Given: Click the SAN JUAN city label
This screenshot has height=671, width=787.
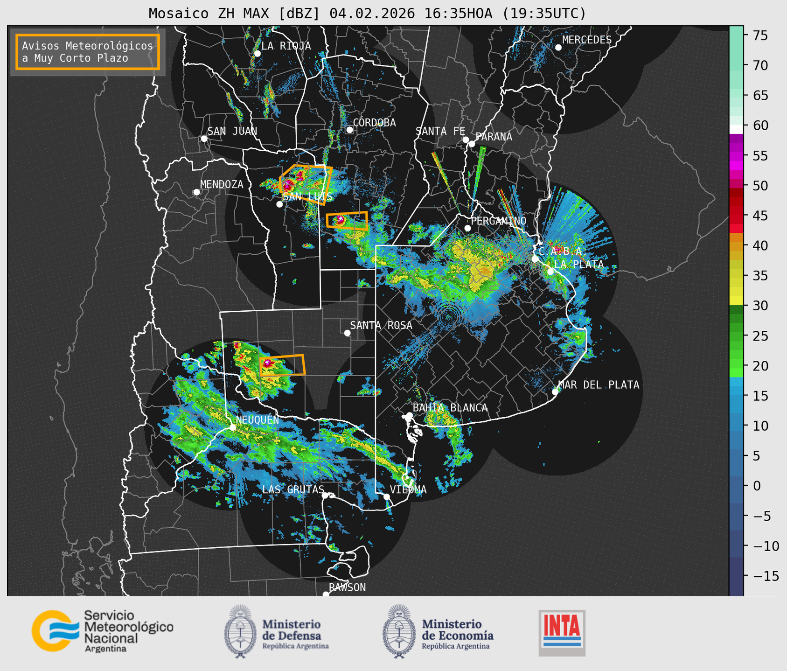Looking at the screenshot, I should [x=232, y=131].
